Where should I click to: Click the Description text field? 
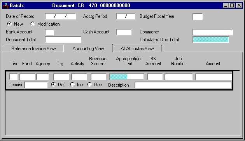click(183, 85)
